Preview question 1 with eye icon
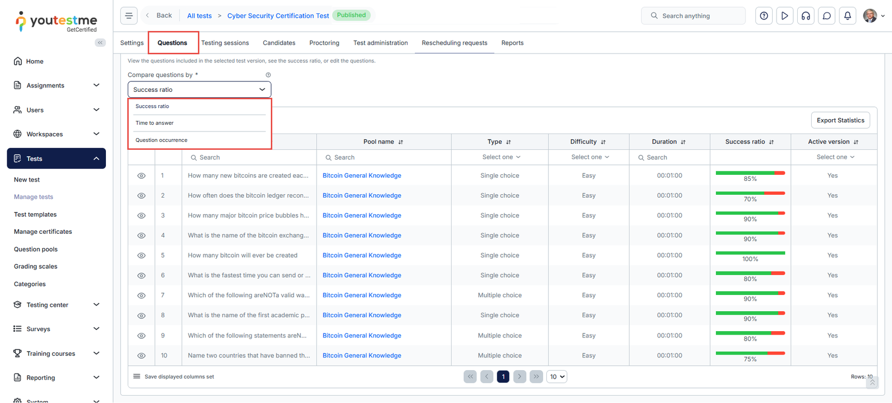The width and height of the screenshot is (892, 403). [x=142, y=176]
